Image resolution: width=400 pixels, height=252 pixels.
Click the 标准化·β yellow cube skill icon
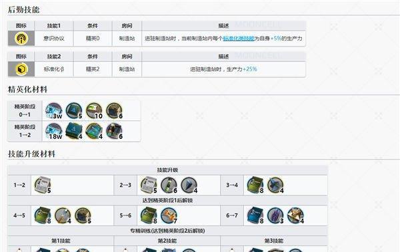pyautogui.click(x=21, y=69)
